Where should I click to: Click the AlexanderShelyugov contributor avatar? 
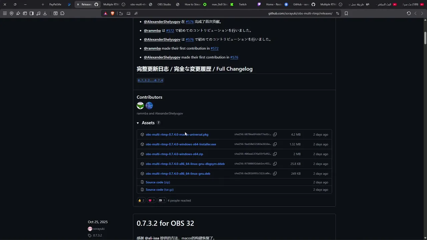click(149, 106)
